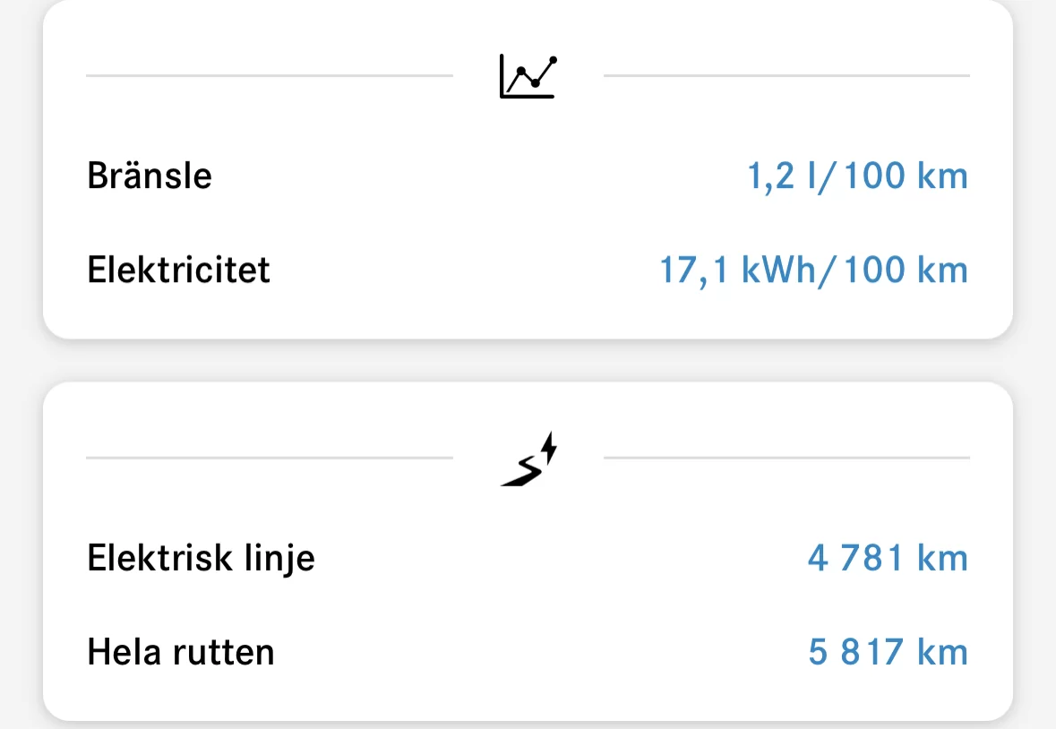This screenshot has width=1056, height=729.
Task: Click divider line left of lightning road icon
Action: (269, 458)
